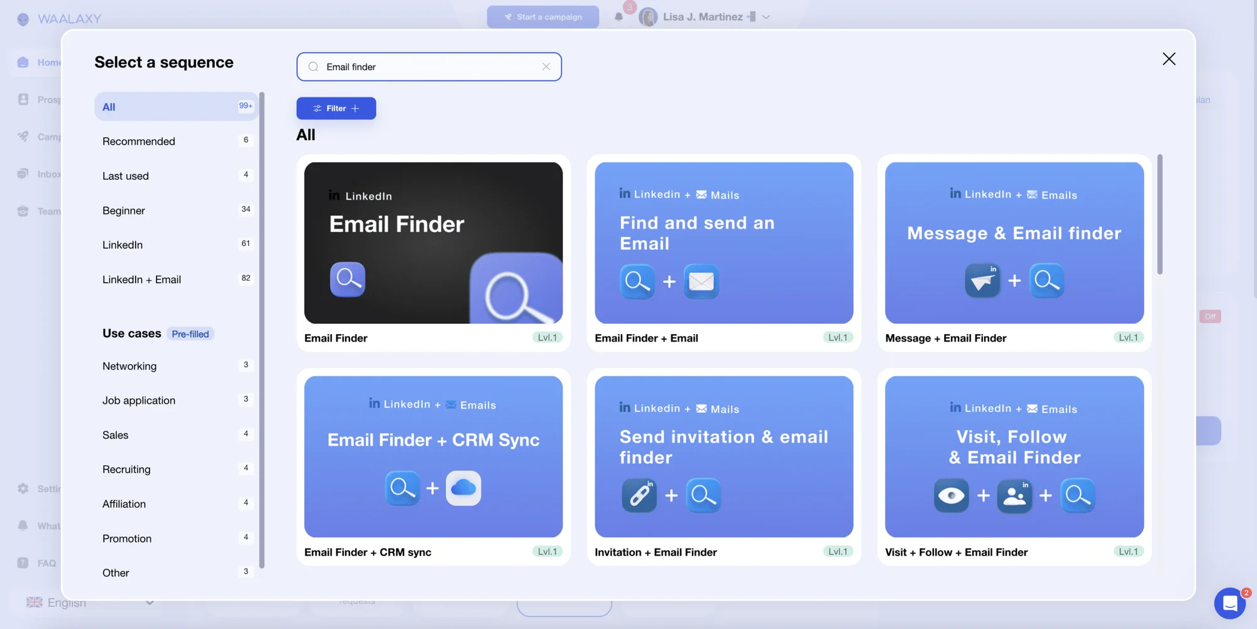Select the Beginner category

click(x=176, y=210)
